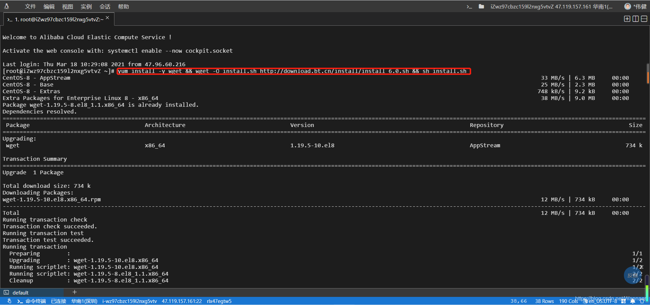Split terminal vertically into columns

[635, 19]
